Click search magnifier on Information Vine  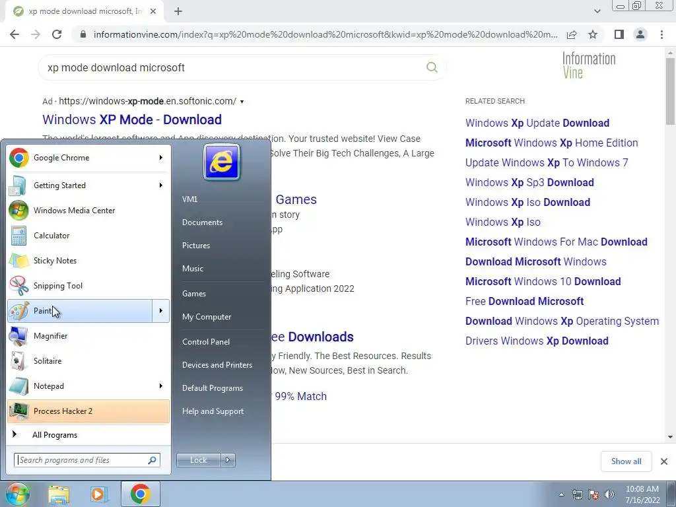click(432, 67)
